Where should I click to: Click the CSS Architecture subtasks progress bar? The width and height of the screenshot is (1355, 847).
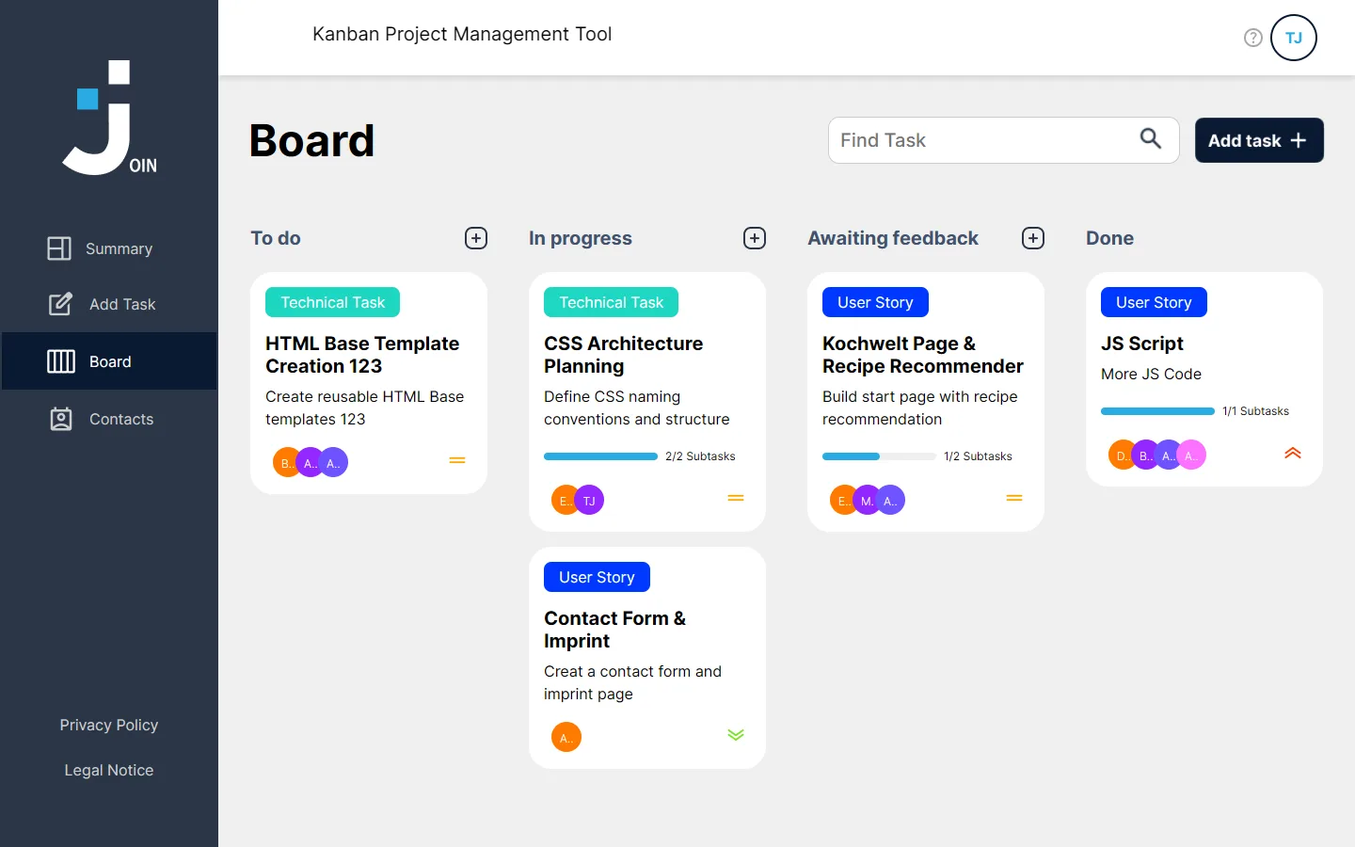tap(600, 456)
